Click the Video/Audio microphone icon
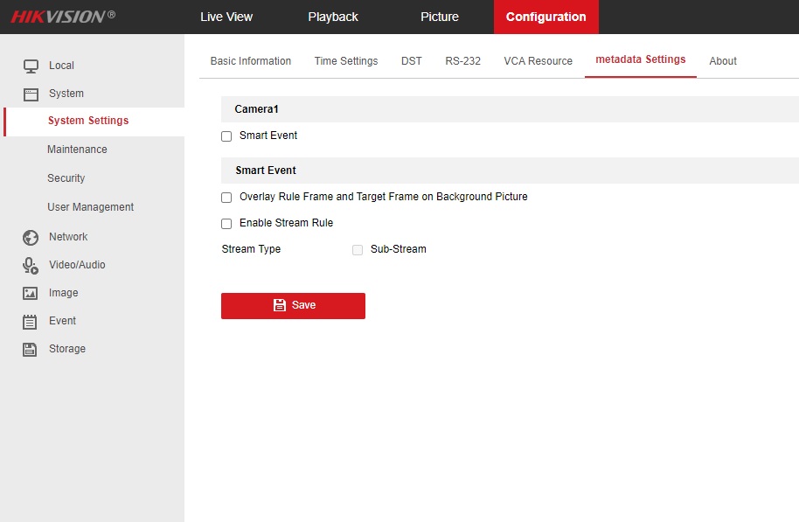 pos(31,265)
